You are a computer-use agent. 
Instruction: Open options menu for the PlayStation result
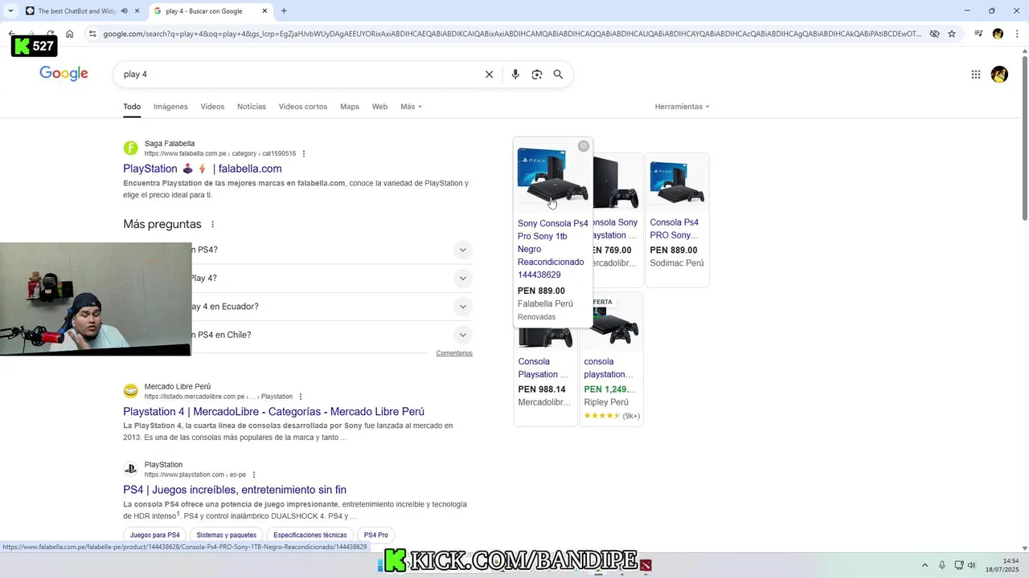254,474
